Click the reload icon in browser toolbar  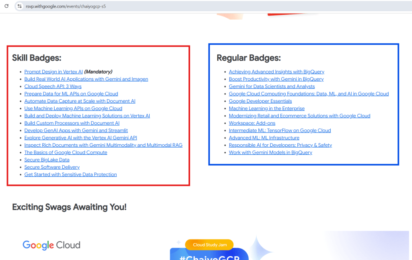[x=6, y=6]
